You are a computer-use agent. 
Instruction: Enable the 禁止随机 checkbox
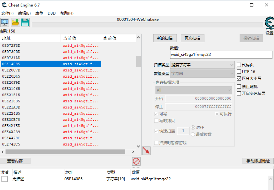point(239,86)
